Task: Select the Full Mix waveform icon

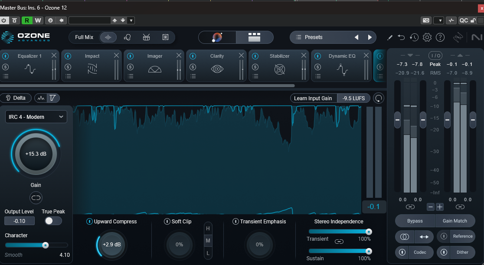Action: pos(108,37)
